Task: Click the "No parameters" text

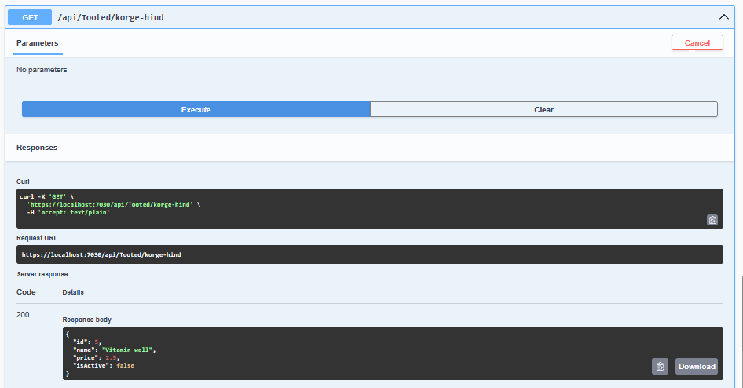Action: click(x=42, y=70)
